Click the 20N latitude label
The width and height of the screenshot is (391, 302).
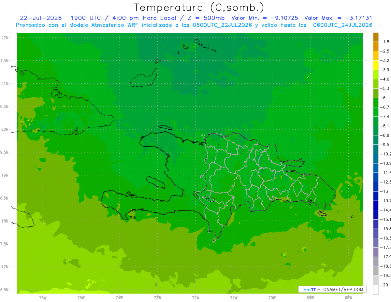tap(5, 129)
